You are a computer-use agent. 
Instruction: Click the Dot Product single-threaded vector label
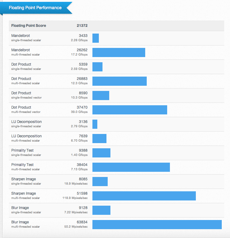27,95
